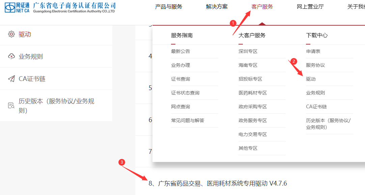Select 招投标专区 in the dropdown menu
Screen dimensions: 365x195
coord(250,79)
